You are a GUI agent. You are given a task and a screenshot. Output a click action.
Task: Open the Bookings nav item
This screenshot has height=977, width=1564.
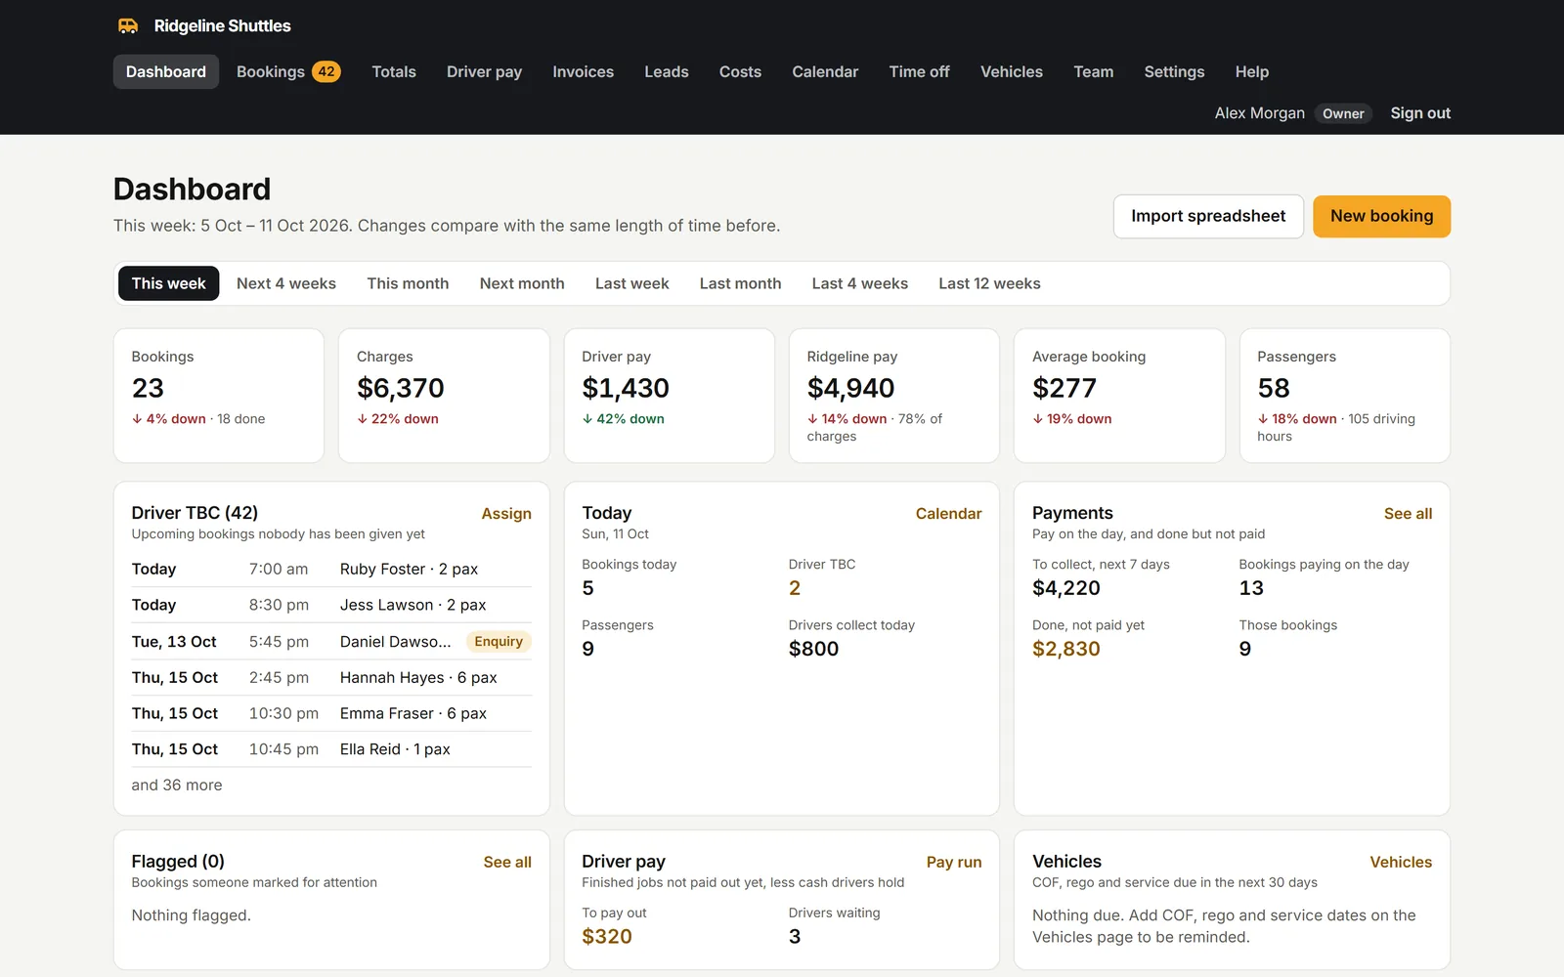tap(288, 72)
